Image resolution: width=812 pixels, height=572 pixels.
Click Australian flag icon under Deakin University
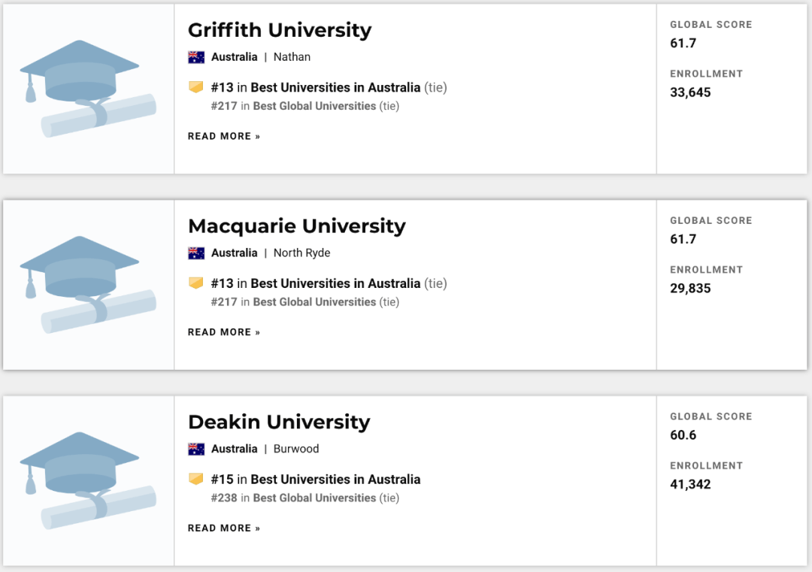tap(196, 449)
